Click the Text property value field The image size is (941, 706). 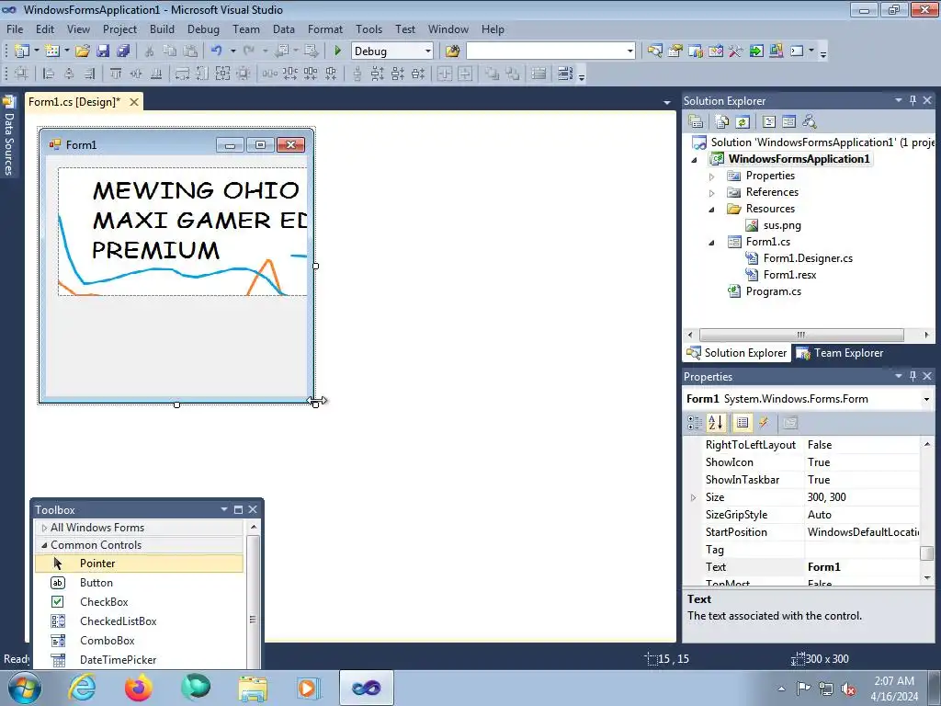click(x=862, y=567)
